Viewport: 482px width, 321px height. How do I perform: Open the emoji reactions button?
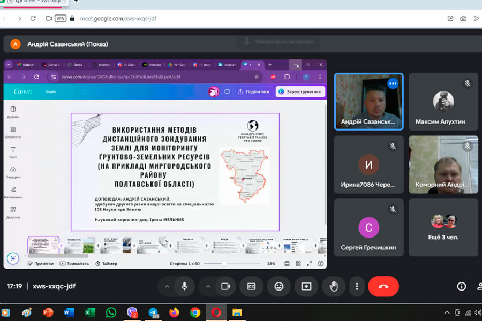[x=278, y=286]
